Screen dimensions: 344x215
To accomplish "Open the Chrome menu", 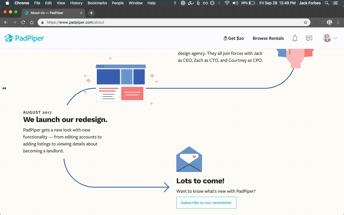I will pyautogui.click(x=22, y=3).
